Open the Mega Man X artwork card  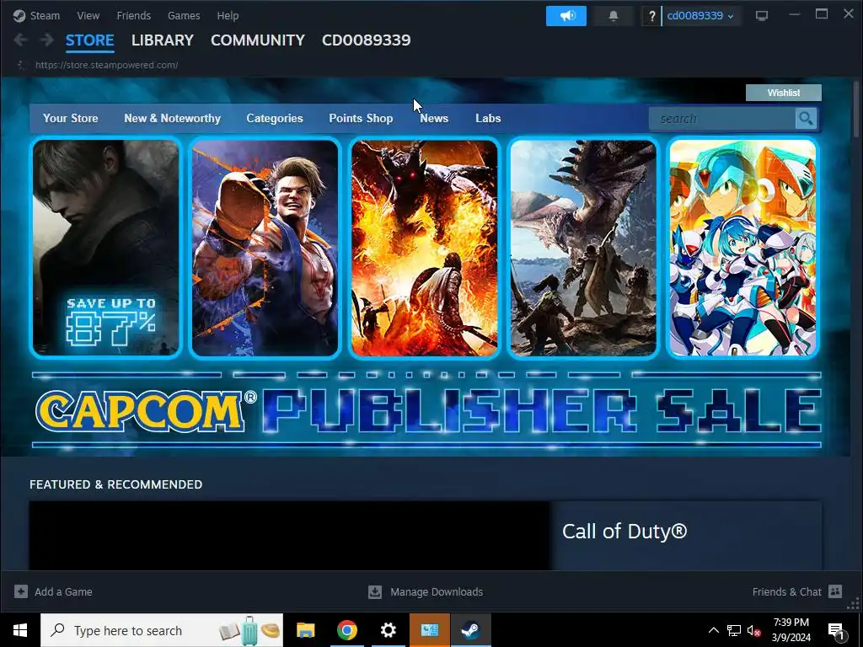[x=742, y=248]
